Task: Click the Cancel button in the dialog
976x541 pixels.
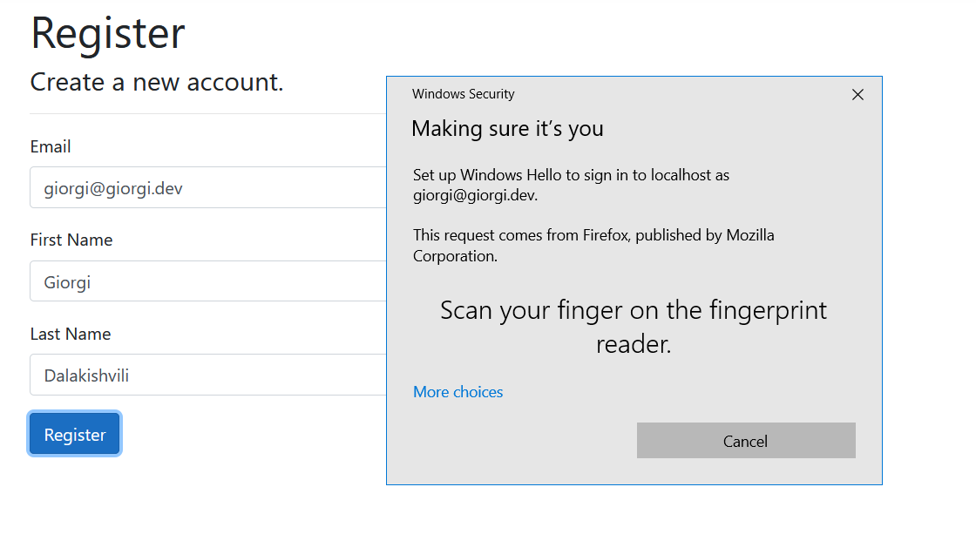Action: point(746,441)
